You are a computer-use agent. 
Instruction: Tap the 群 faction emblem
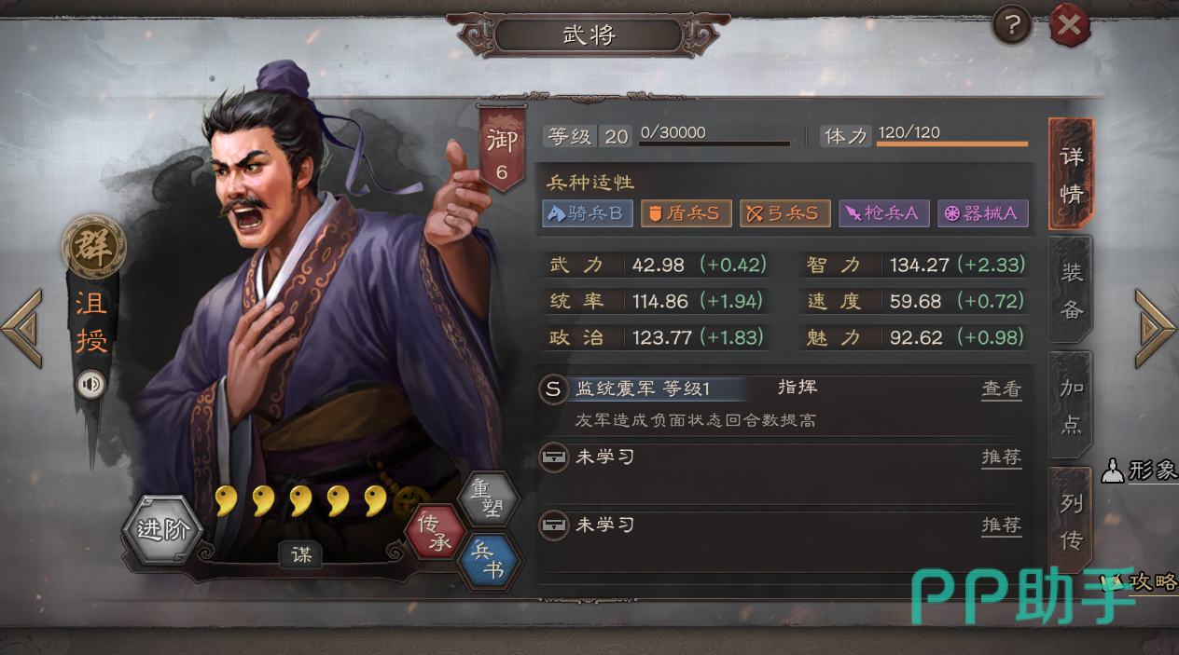click(93, 247)
